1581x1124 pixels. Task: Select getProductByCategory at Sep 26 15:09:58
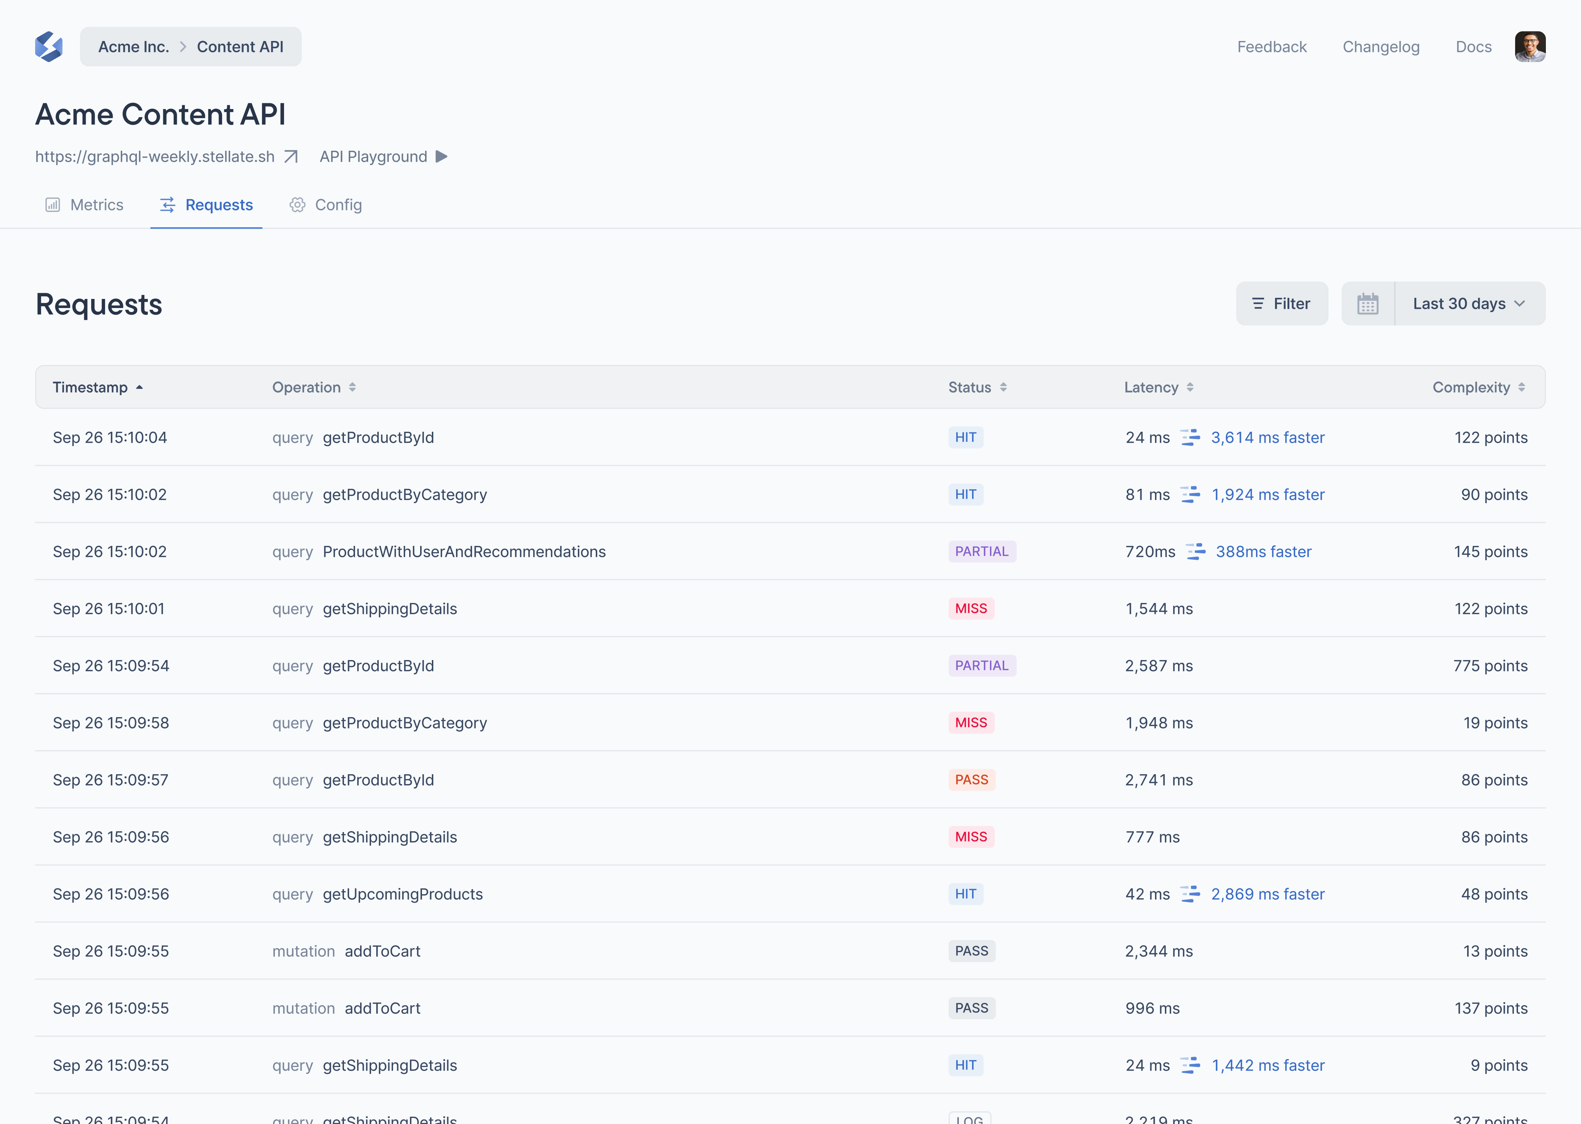click(x=405, y=723)
